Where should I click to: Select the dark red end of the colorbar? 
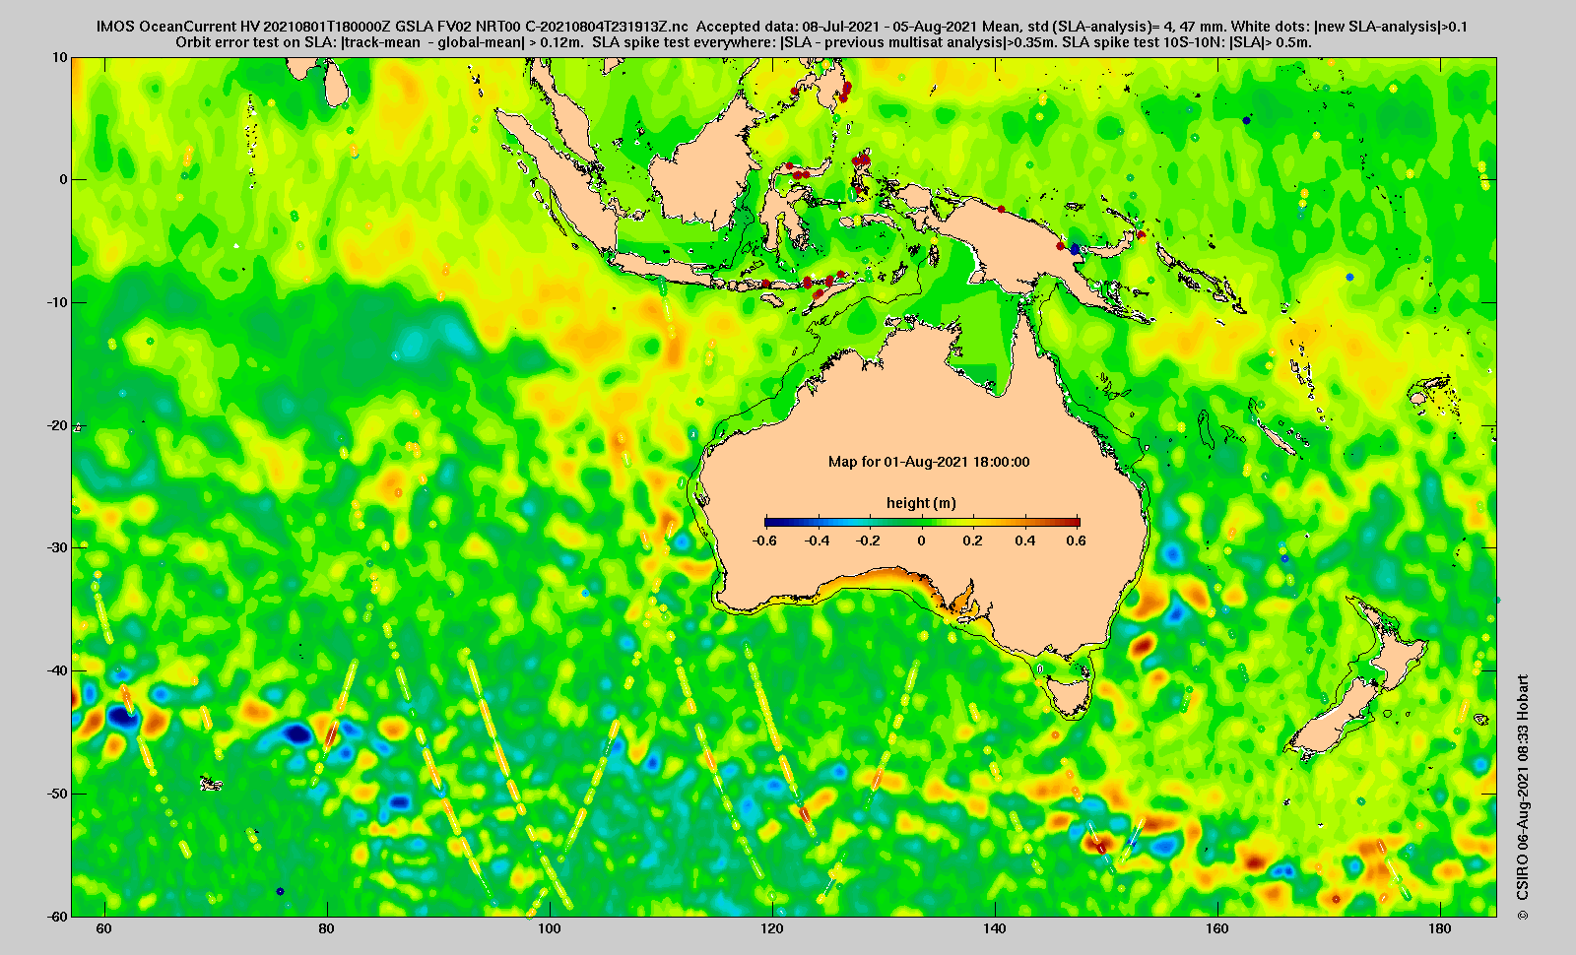point(1076,523)
